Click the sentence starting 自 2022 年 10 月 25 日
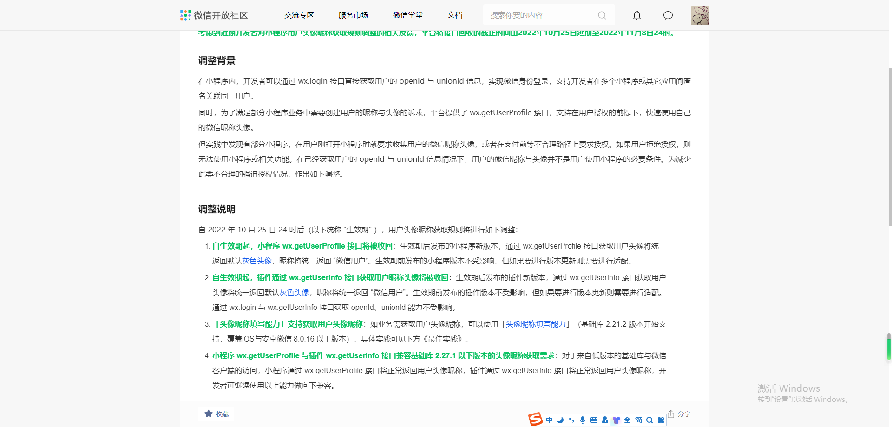This screenshot has height=427, width=892. click(358, 230)
